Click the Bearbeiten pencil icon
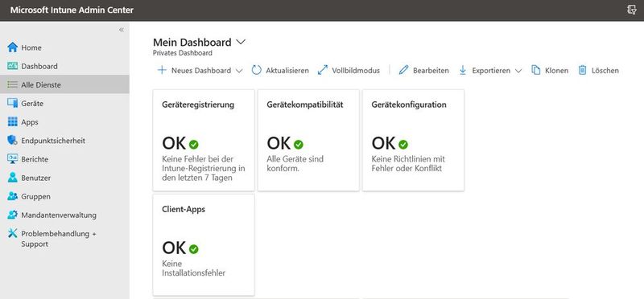Image resolution: width=644 pixels, height=299 pixels. (x=404, y=71)
